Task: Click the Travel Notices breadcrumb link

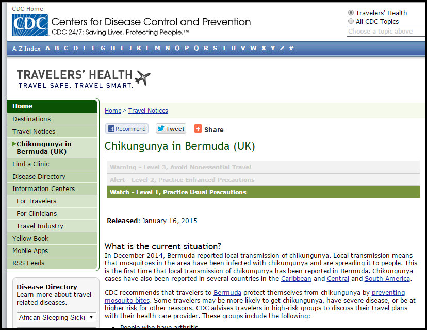Action: tap(148, 111)
